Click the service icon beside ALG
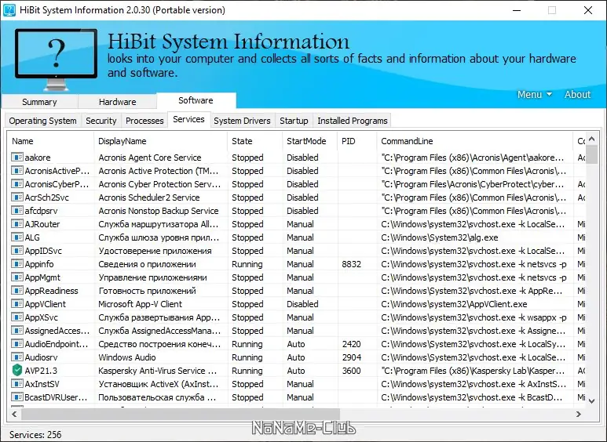Image resolution: width=607 pixels, height=442 pixels. pos(17,237)
